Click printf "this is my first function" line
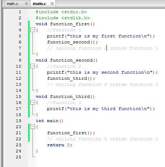Viewport: 165px width, 167px height. pos(101,36)
